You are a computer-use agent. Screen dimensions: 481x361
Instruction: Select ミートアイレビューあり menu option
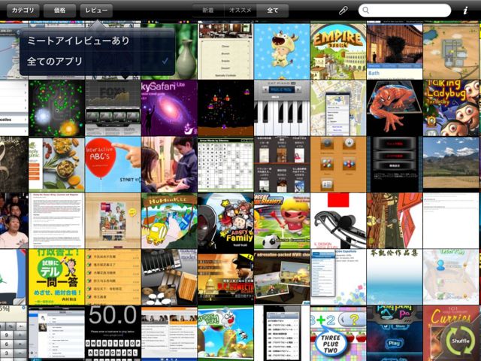(97, 41)
